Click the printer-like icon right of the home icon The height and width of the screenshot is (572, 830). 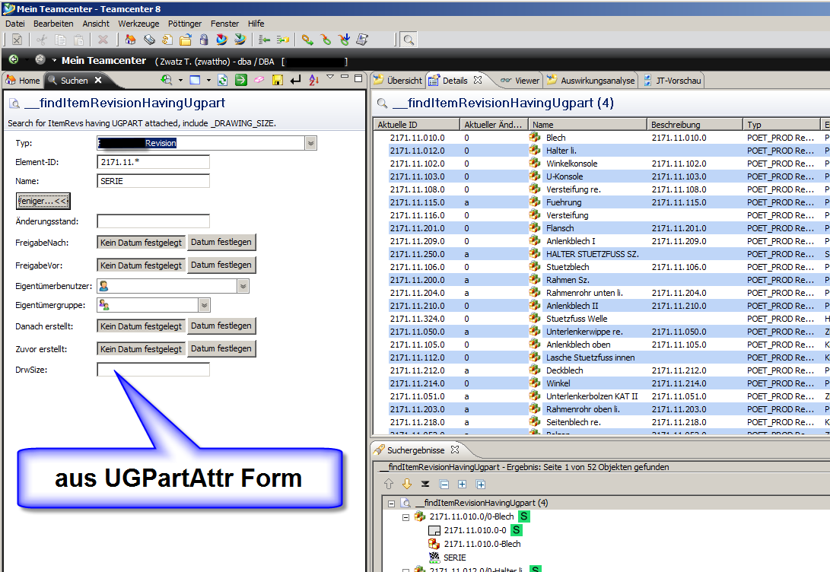[149, 40]
